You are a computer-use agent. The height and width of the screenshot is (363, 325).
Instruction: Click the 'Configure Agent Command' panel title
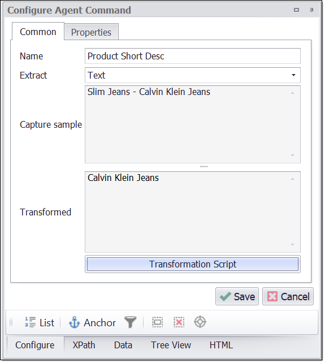pyautogui.click(x=69, y=10)
